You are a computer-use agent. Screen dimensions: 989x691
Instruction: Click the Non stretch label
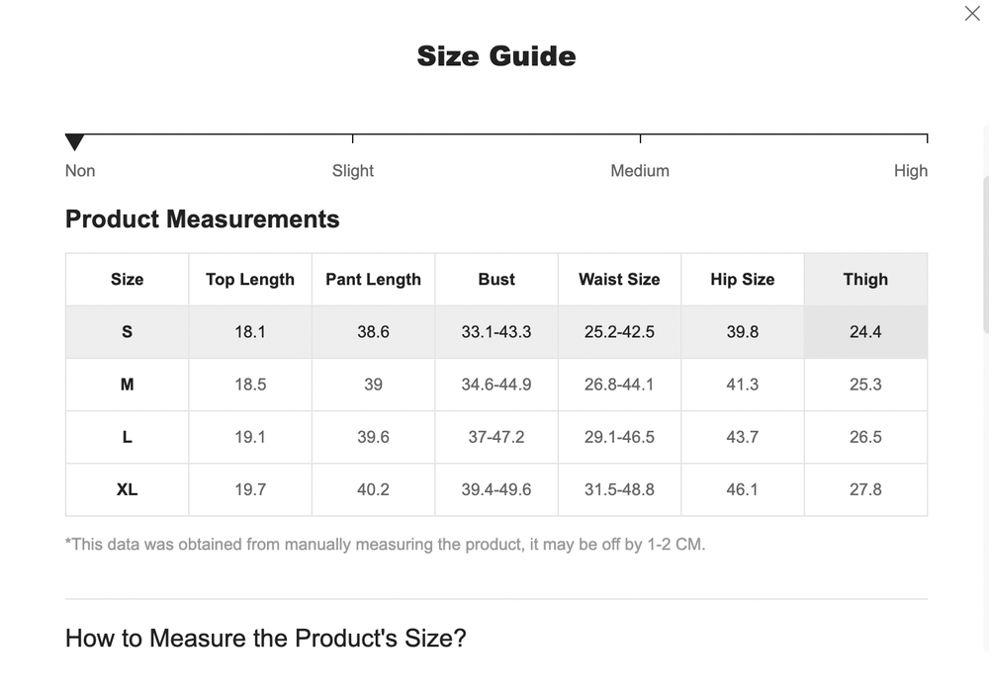pyautogui.click(x=80, y=170)
